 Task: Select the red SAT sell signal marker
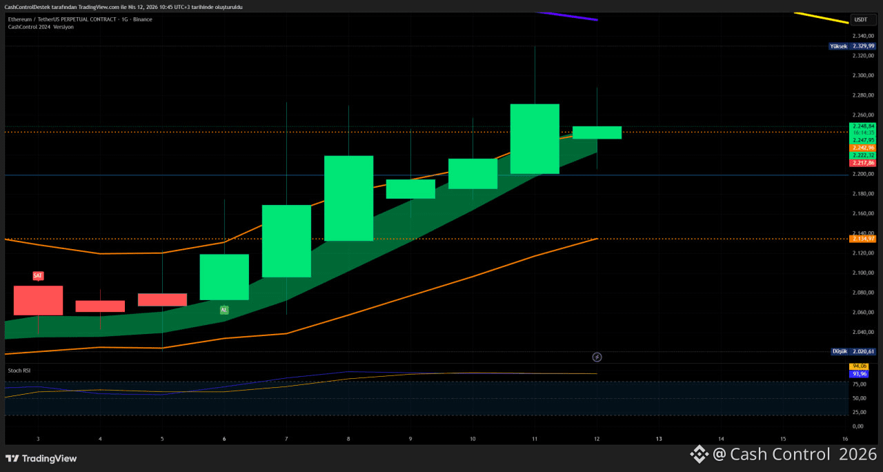38,276
